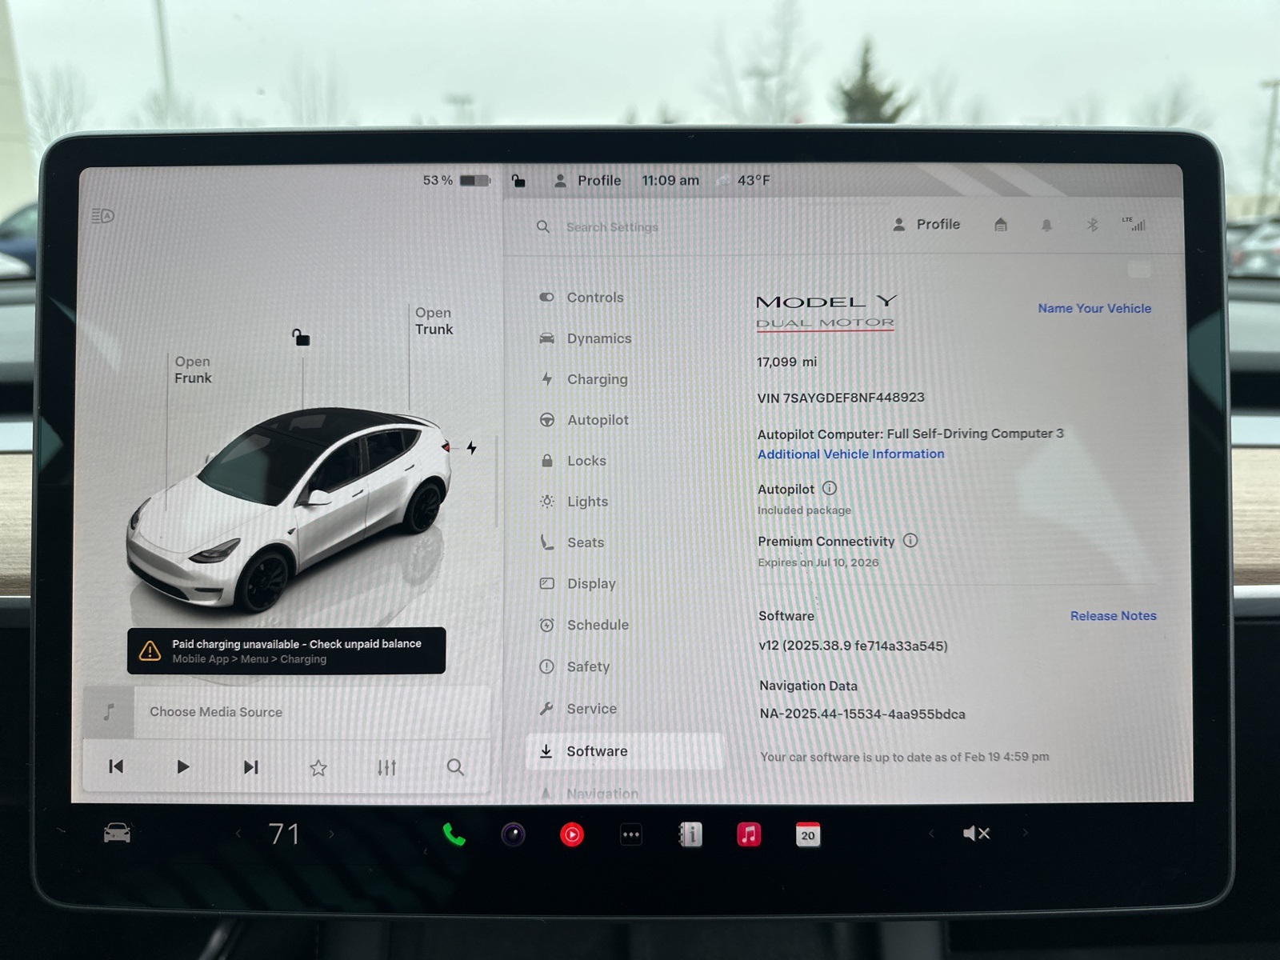
Task: Open the phone app from the dock
Action: pos(452,834)
